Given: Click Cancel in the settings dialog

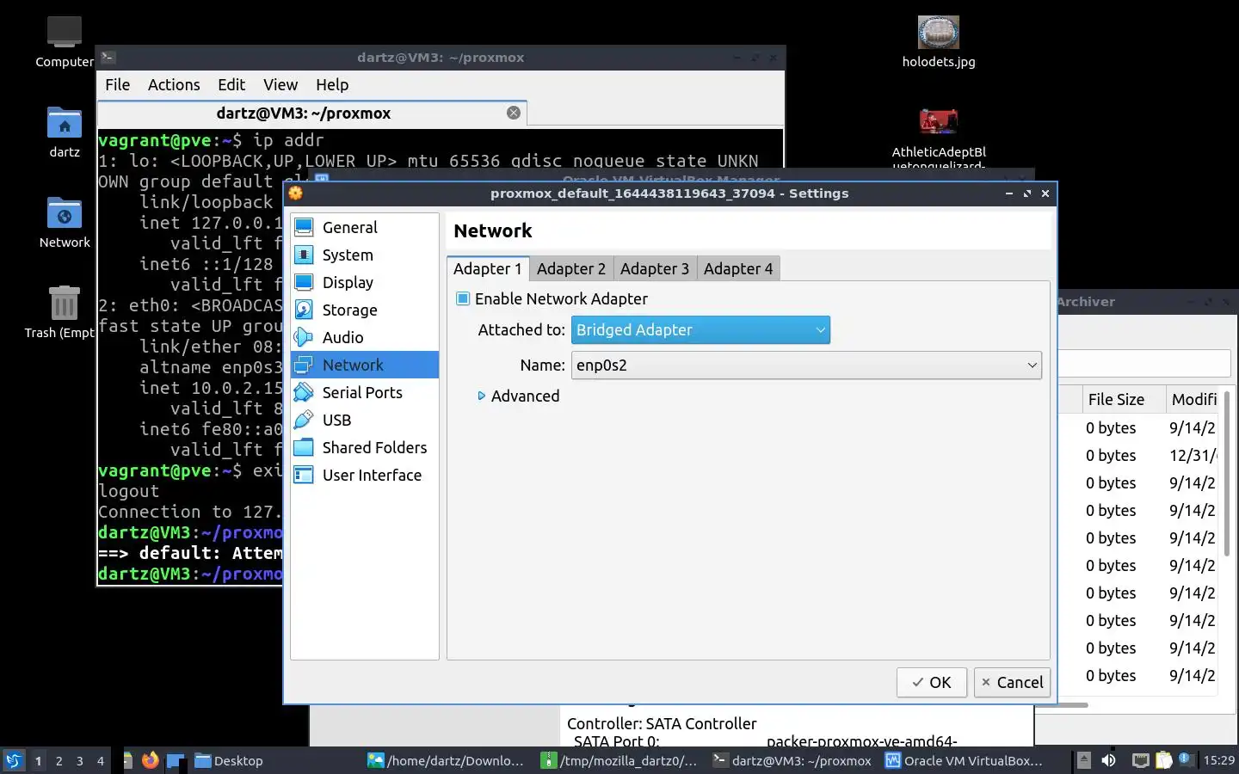Looking at the screenshot, I should [x=1012, y=682].
